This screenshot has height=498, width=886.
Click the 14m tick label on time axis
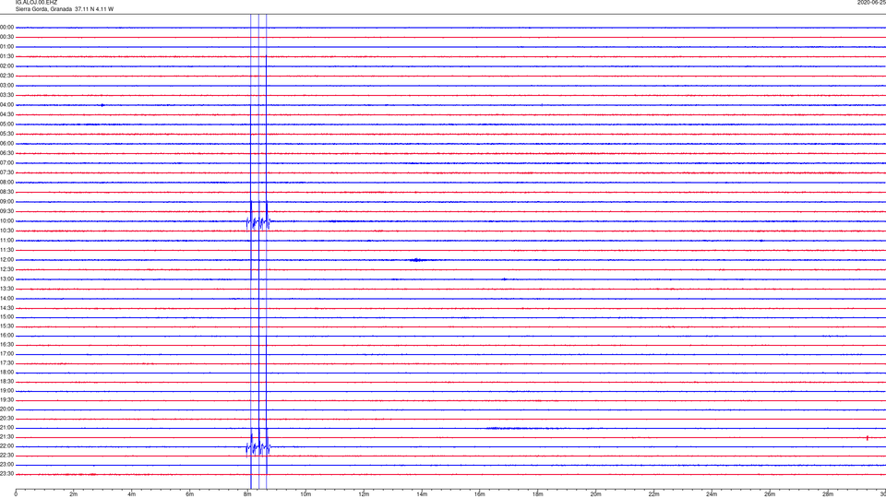click(x=422, y=494)
